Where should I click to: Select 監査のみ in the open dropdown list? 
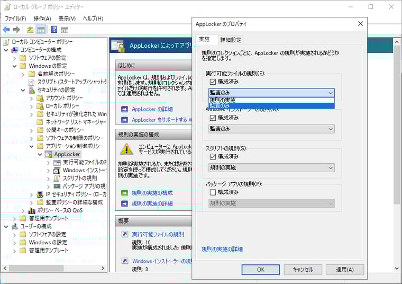[271, 106]
